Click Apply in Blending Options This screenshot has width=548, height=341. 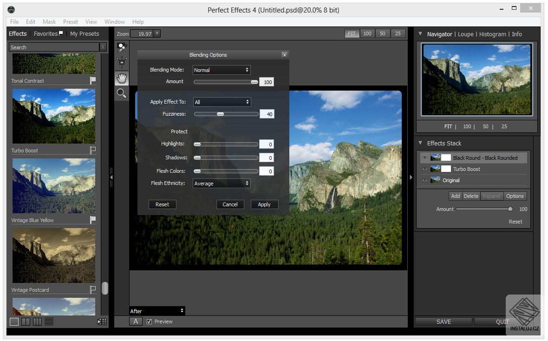264,204
